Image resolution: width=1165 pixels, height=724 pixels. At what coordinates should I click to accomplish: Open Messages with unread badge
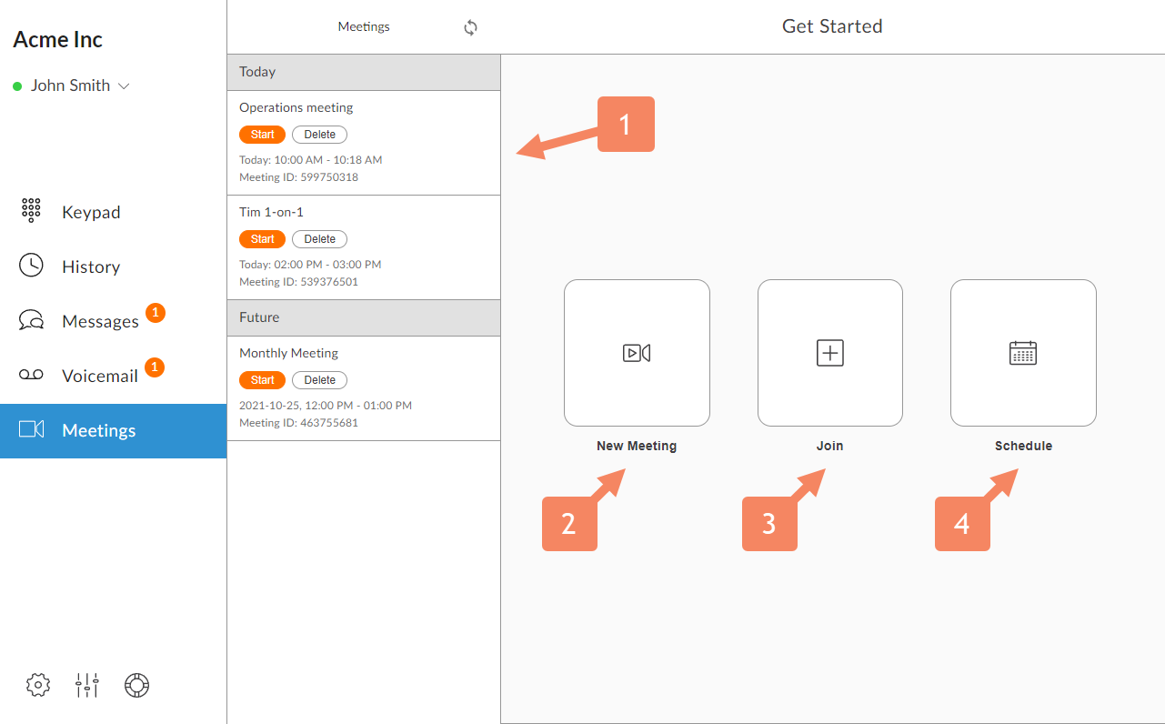(100, 320)
